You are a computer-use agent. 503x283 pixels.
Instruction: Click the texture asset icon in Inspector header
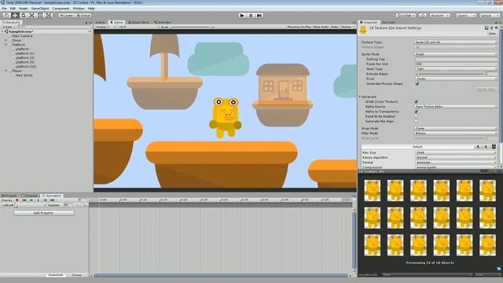tap(363, 30)
